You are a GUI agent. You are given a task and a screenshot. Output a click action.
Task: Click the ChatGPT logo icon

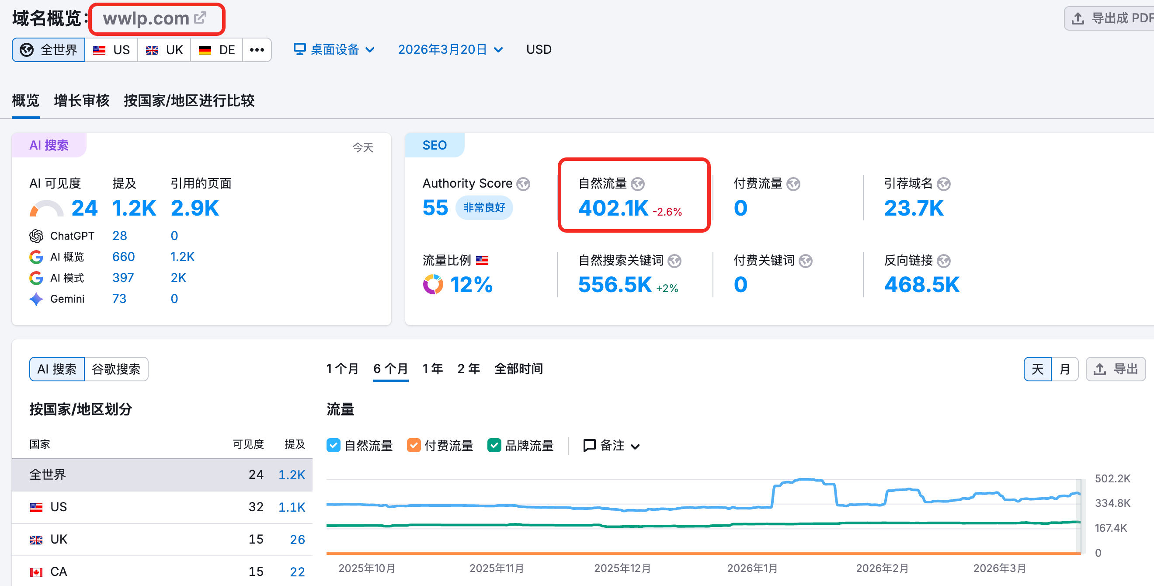[x=36, y=236]
